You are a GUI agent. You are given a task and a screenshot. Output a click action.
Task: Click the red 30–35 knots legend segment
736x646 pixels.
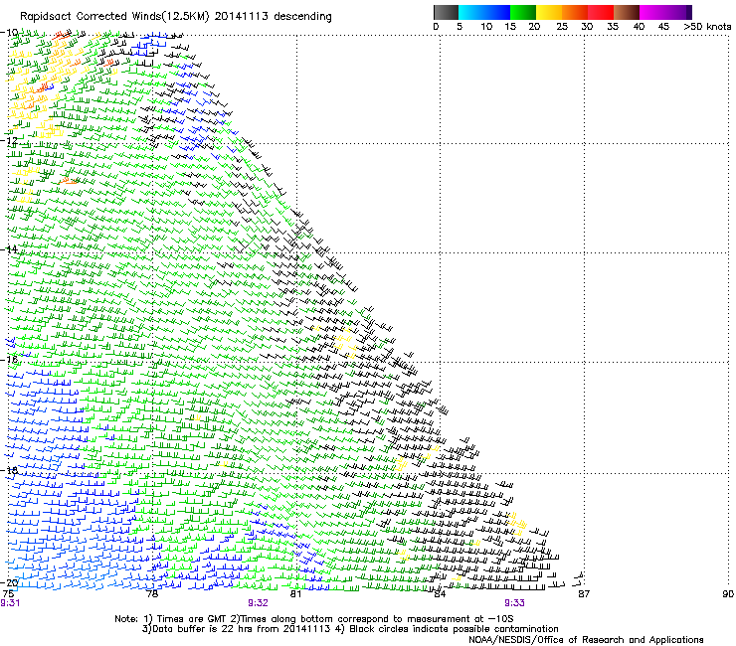[x=601, y=12]
